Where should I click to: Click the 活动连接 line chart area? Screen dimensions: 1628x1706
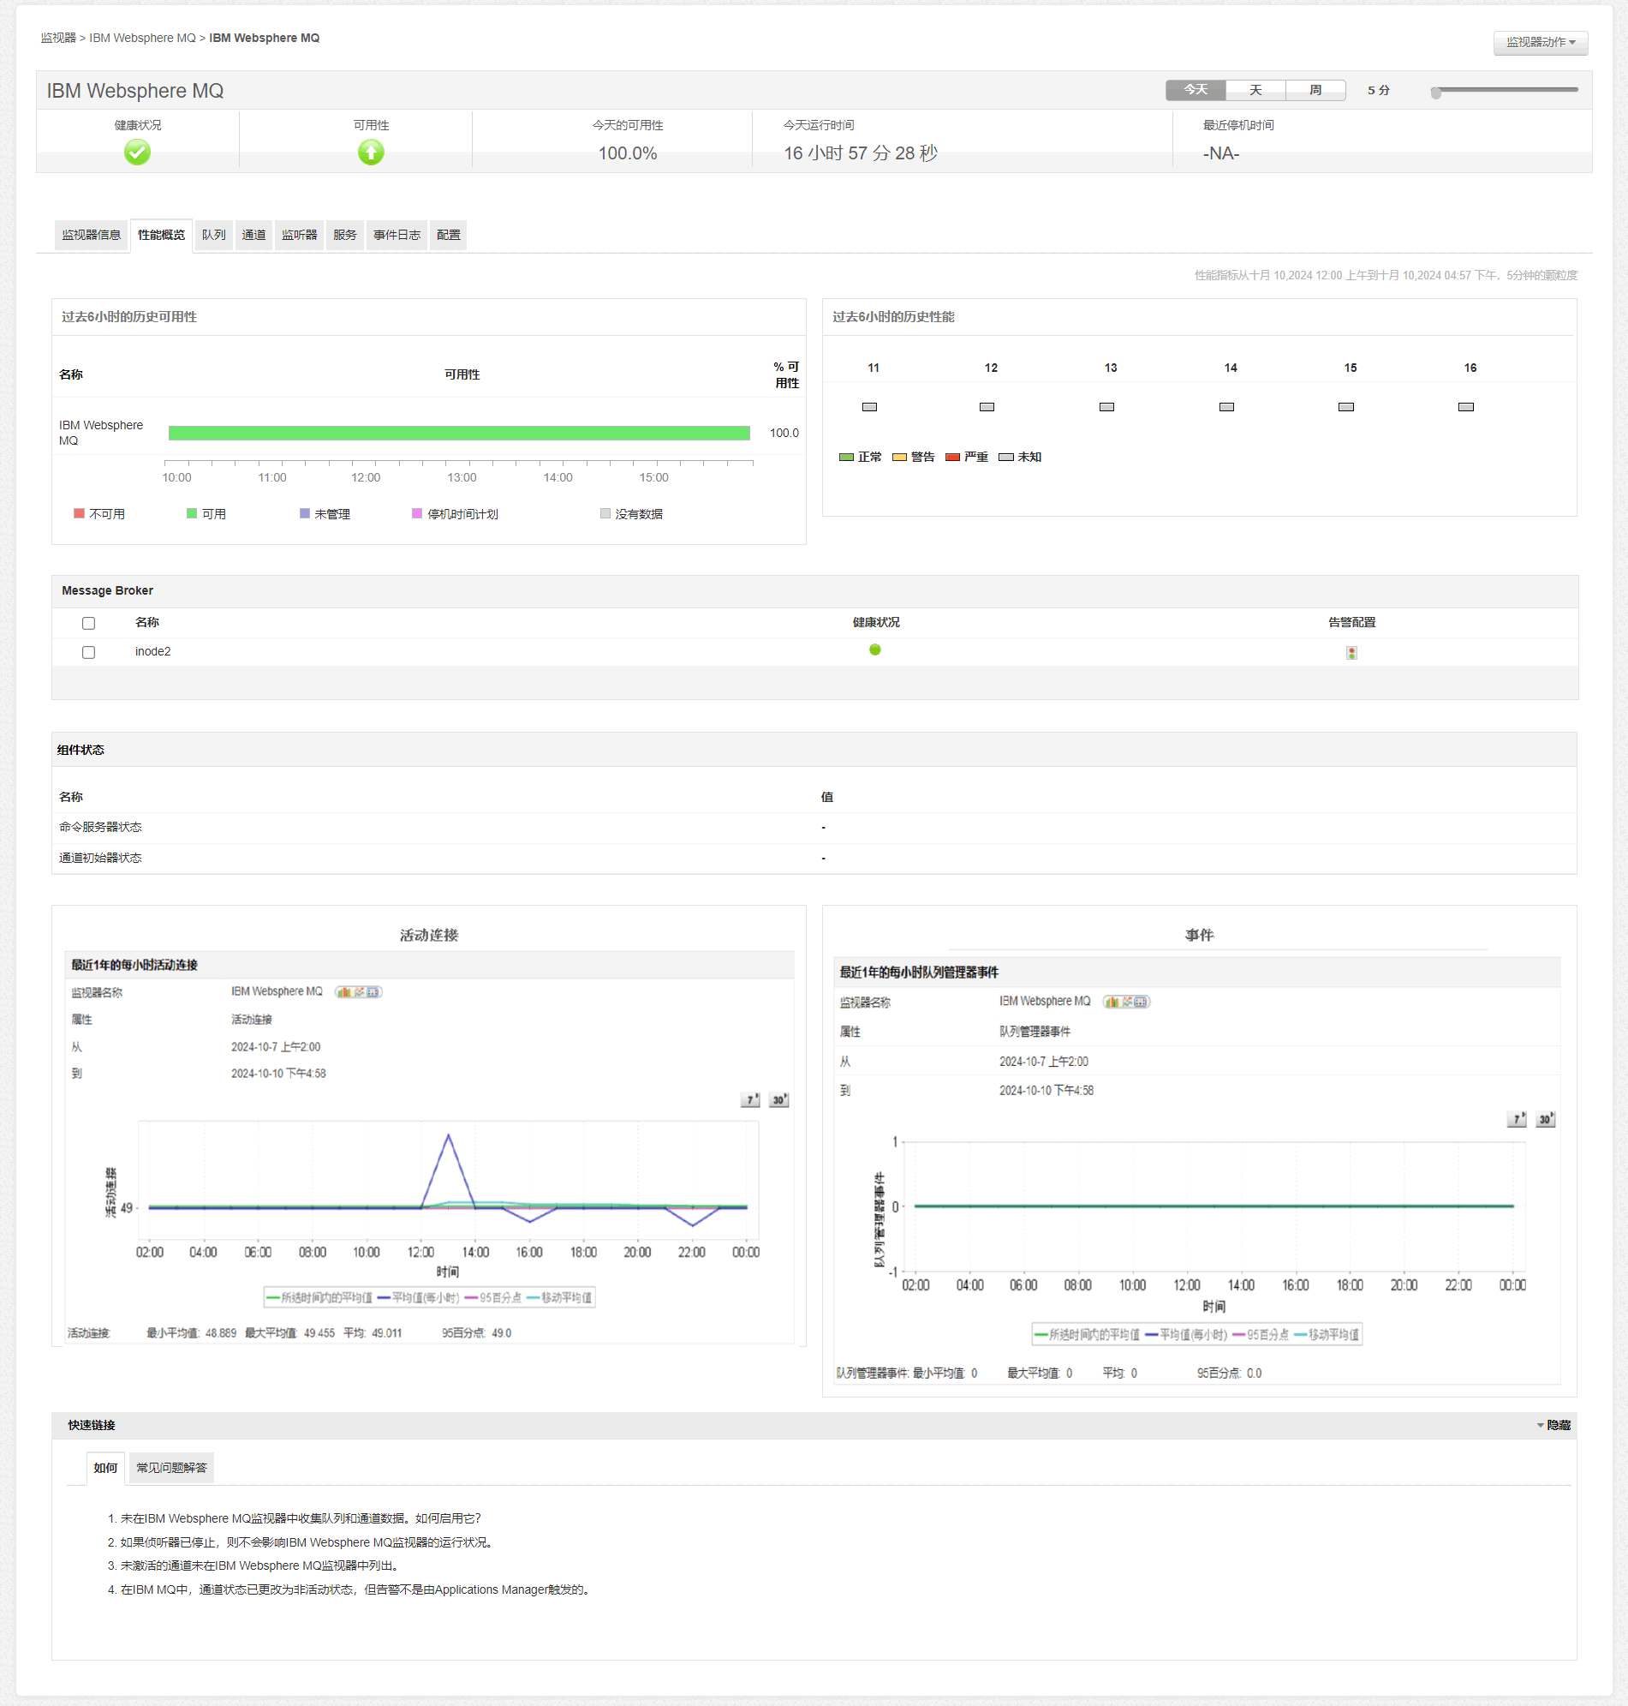[448, 1181]
